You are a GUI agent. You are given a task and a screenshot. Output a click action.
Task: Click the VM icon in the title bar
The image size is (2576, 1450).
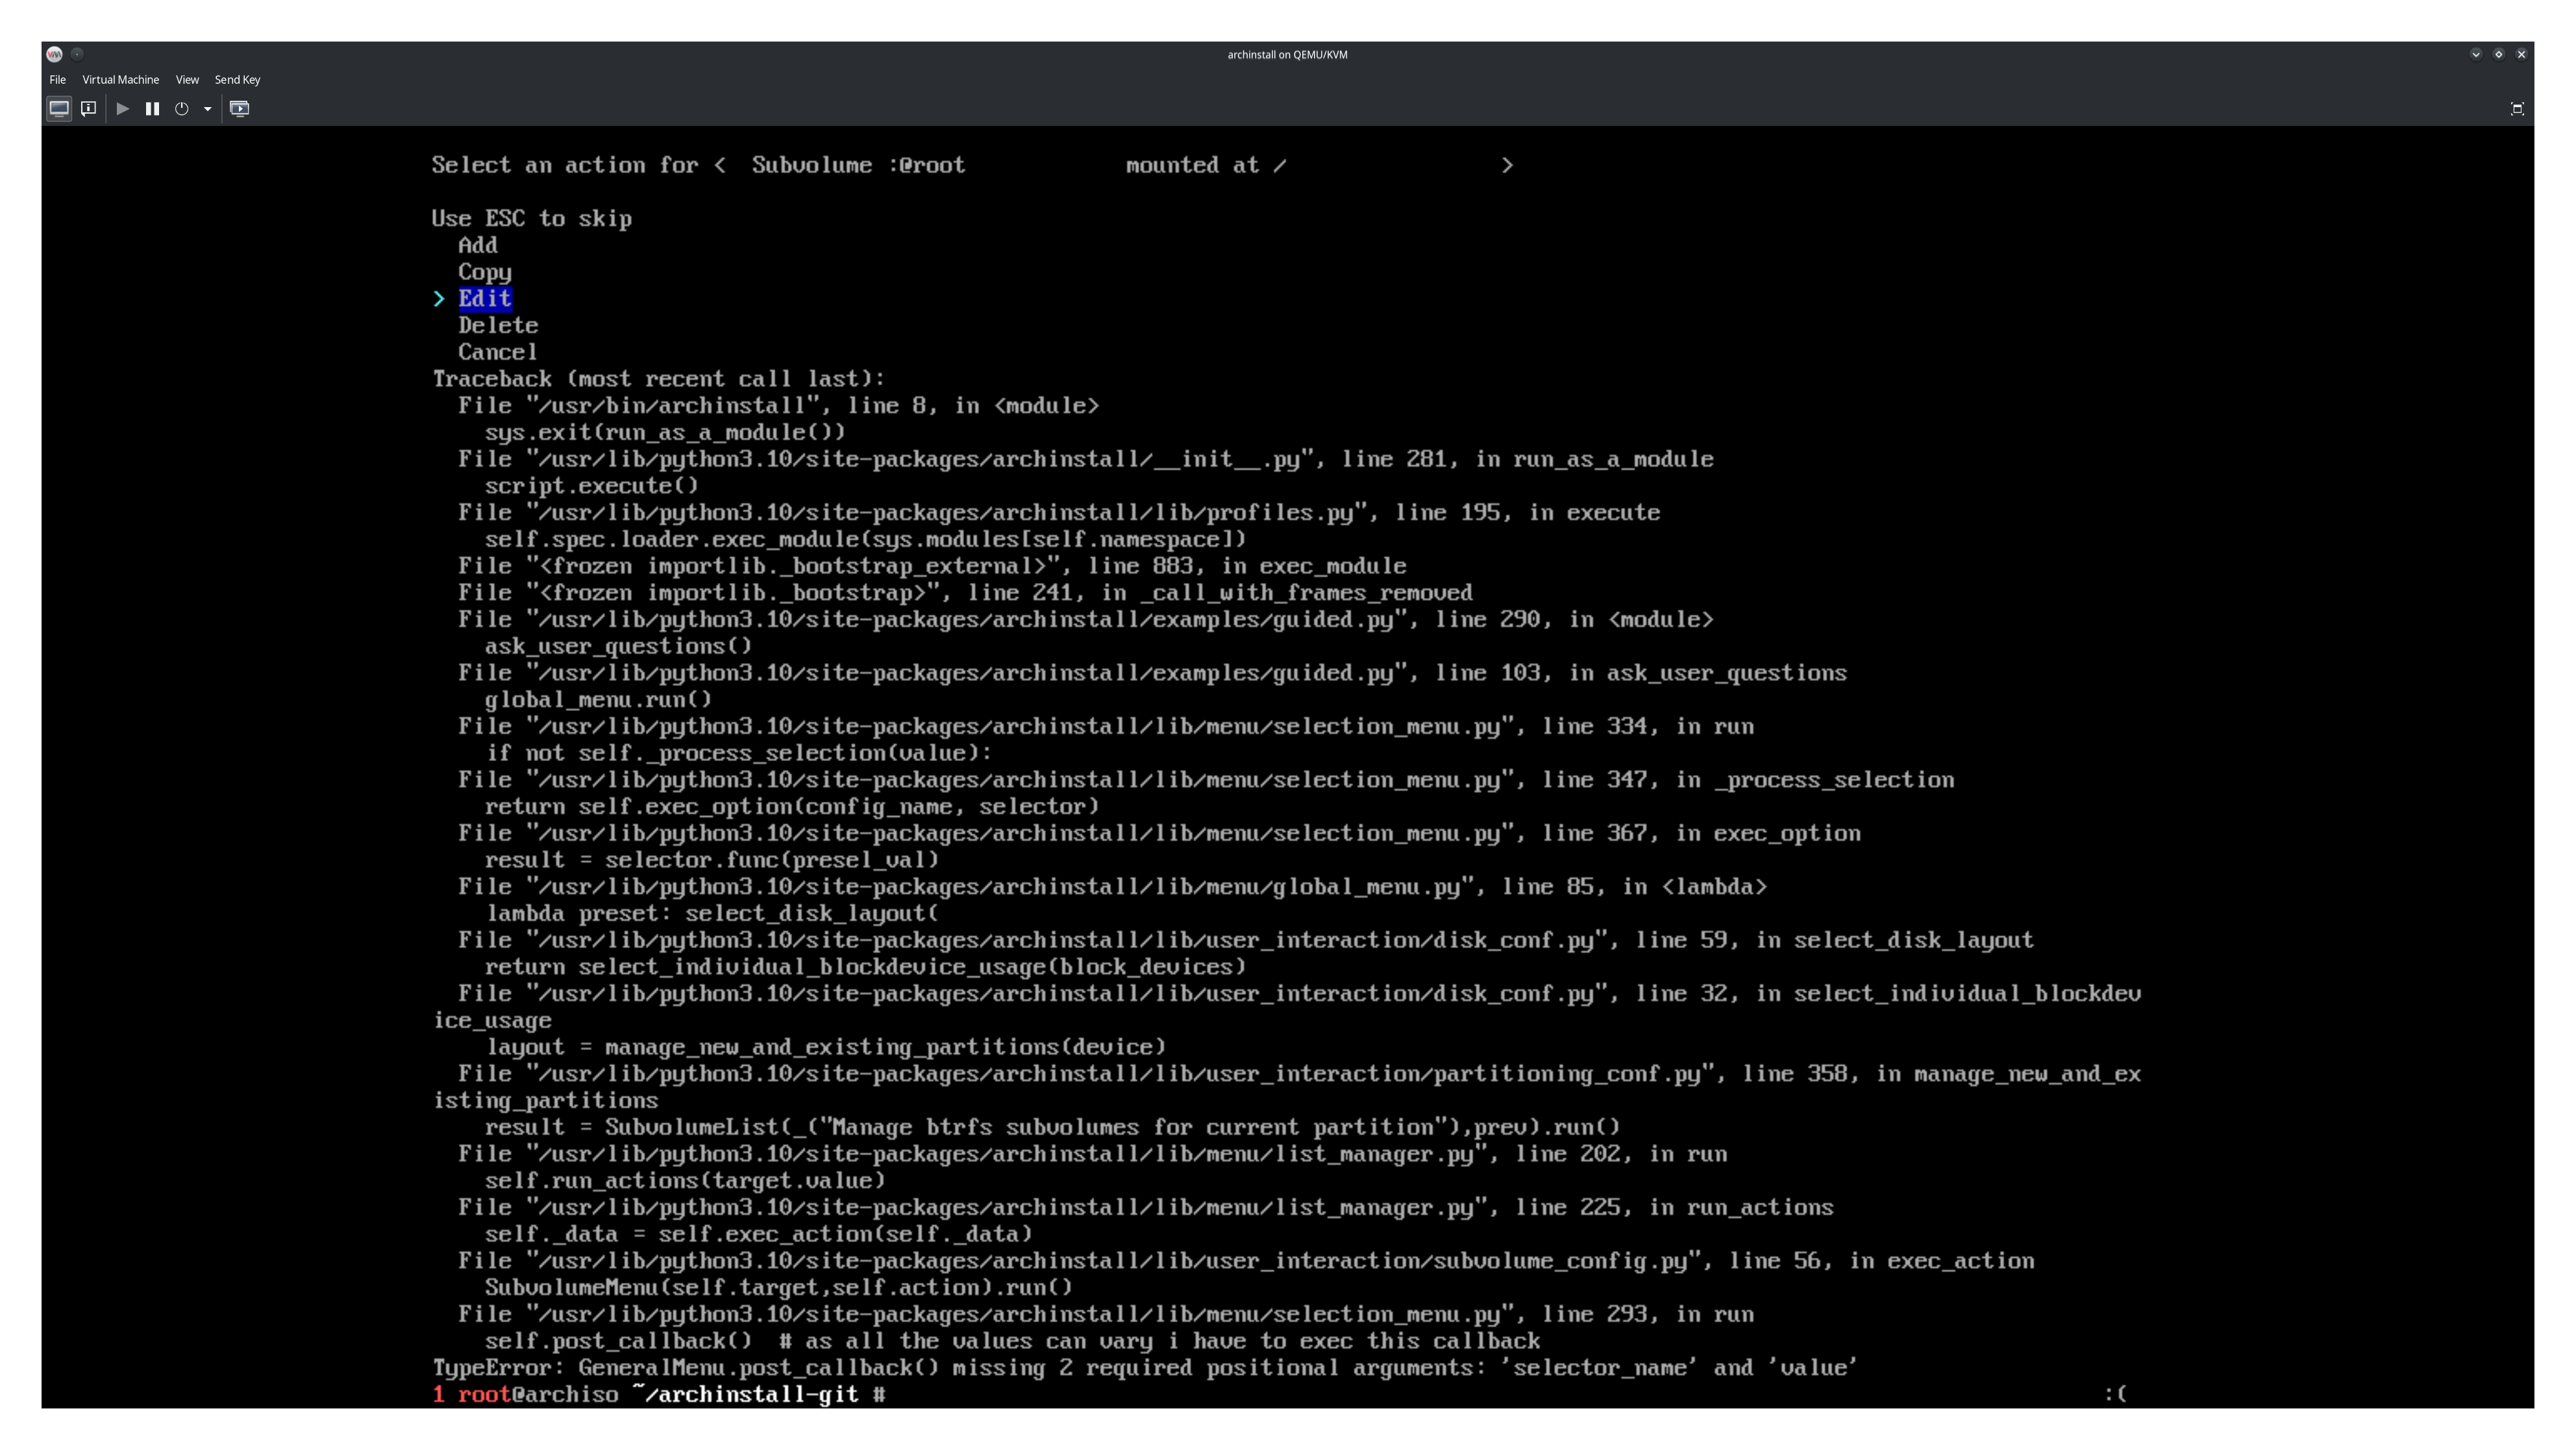(x=55, y=54)
